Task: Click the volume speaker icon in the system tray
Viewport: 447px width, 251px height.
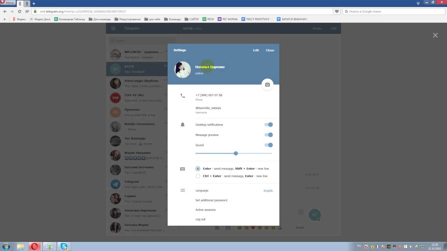Action: point(411,246)
